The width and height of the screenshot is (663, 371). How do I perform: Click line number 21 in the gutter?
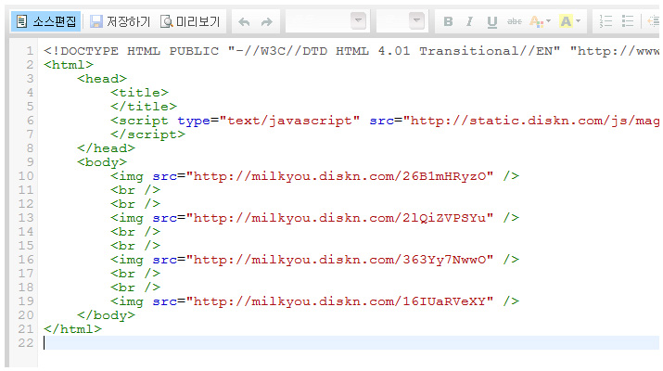click(x=26, y=329)
